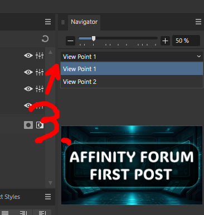Open adjustment settings icon for first layer

(x=40, y=56)
